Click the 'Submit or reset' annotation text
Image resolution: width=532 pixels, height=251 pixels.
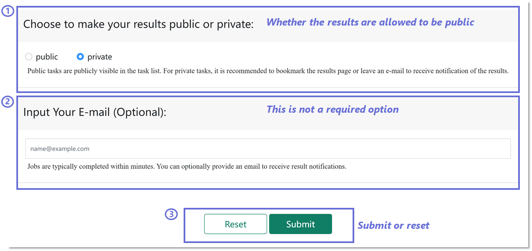(x=393, y=225)
